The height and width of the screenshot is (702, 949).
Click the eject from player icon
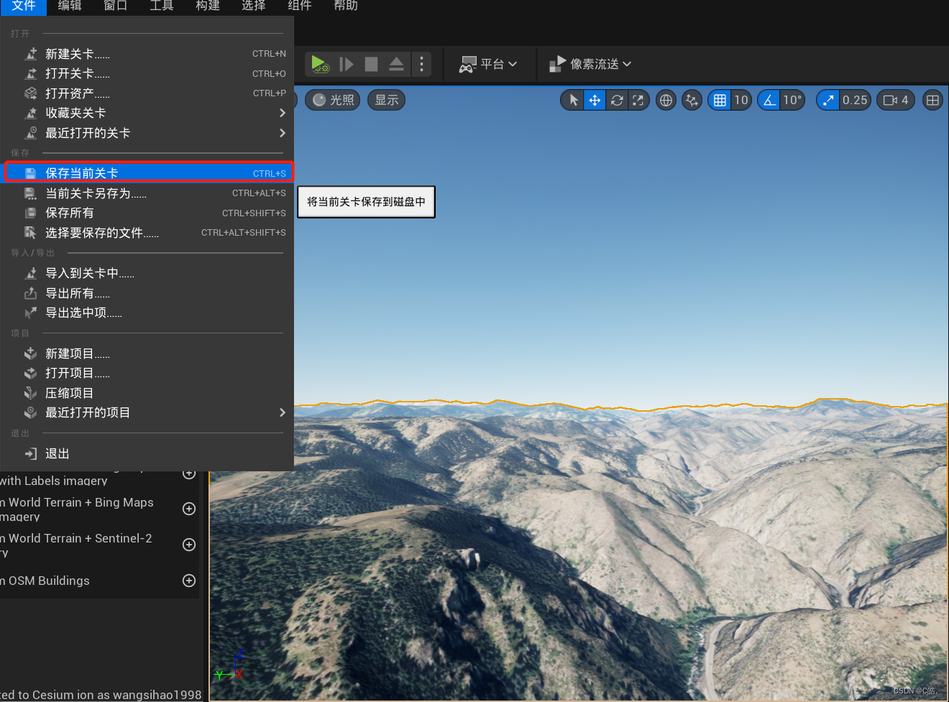[x=396, y=64]
